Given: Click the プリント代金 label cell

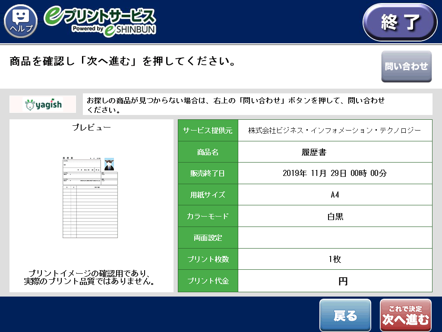Looking at the screenshot, I should point(208,281).
